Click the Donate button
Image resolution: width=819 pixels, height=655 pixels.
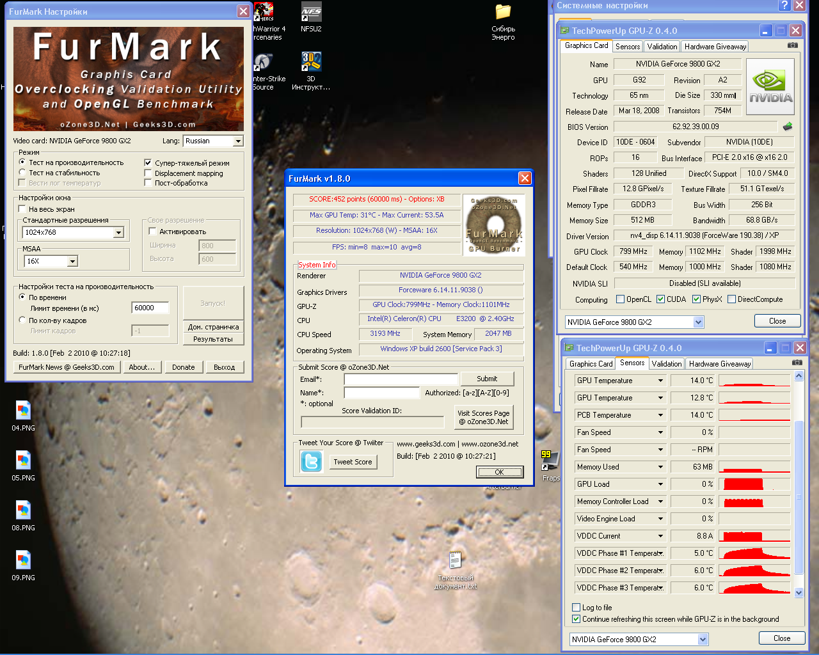click(x=184, y=367)
